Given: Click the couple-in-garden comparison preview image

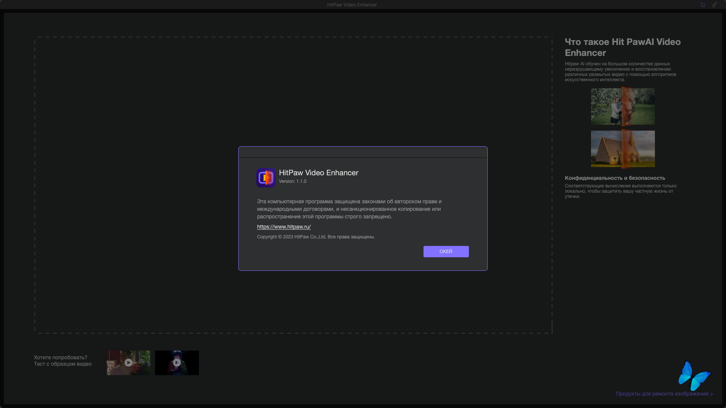Looking at the screenshot, I should [x=623, y=107].
